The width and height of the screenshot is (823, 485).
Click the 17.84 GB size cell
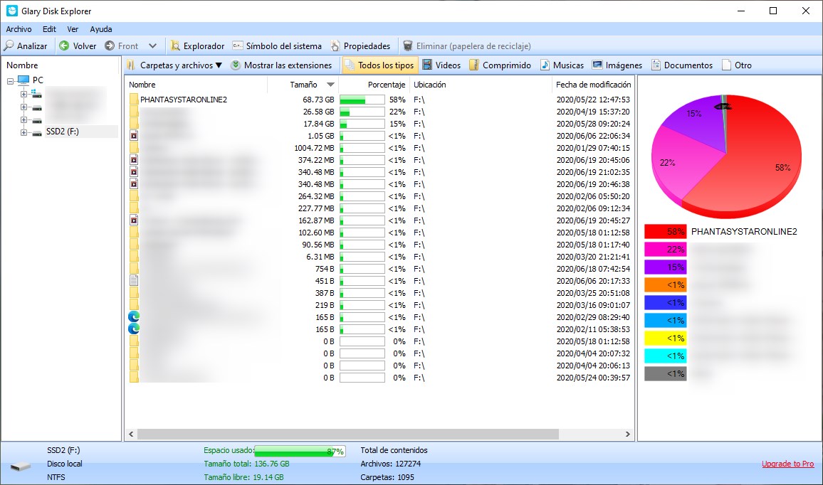tap(319, 124)
